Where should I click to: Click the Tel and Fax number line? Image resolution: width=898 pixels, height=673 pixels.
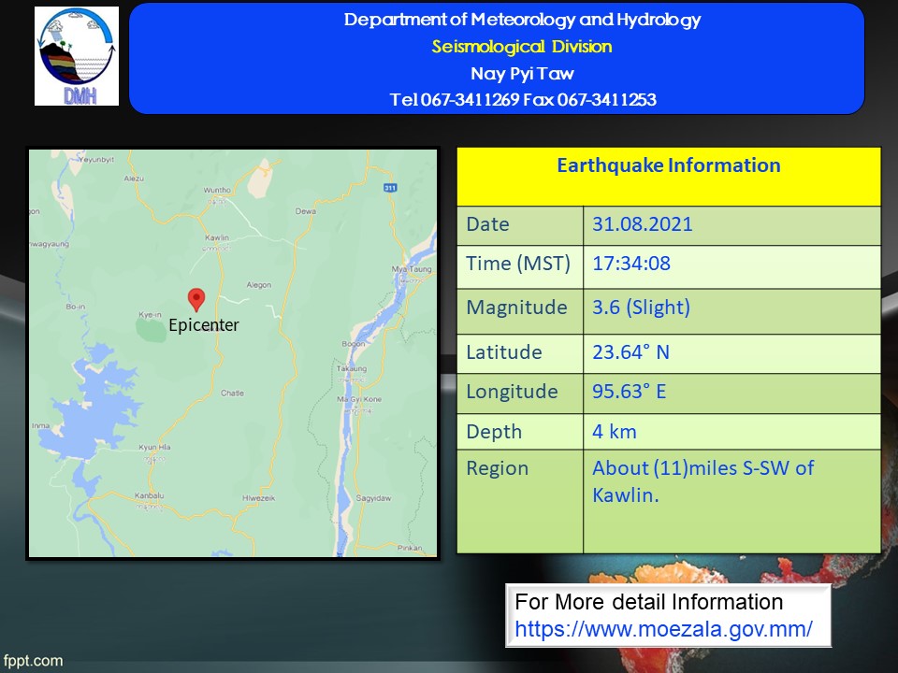[x=523, y=100]
